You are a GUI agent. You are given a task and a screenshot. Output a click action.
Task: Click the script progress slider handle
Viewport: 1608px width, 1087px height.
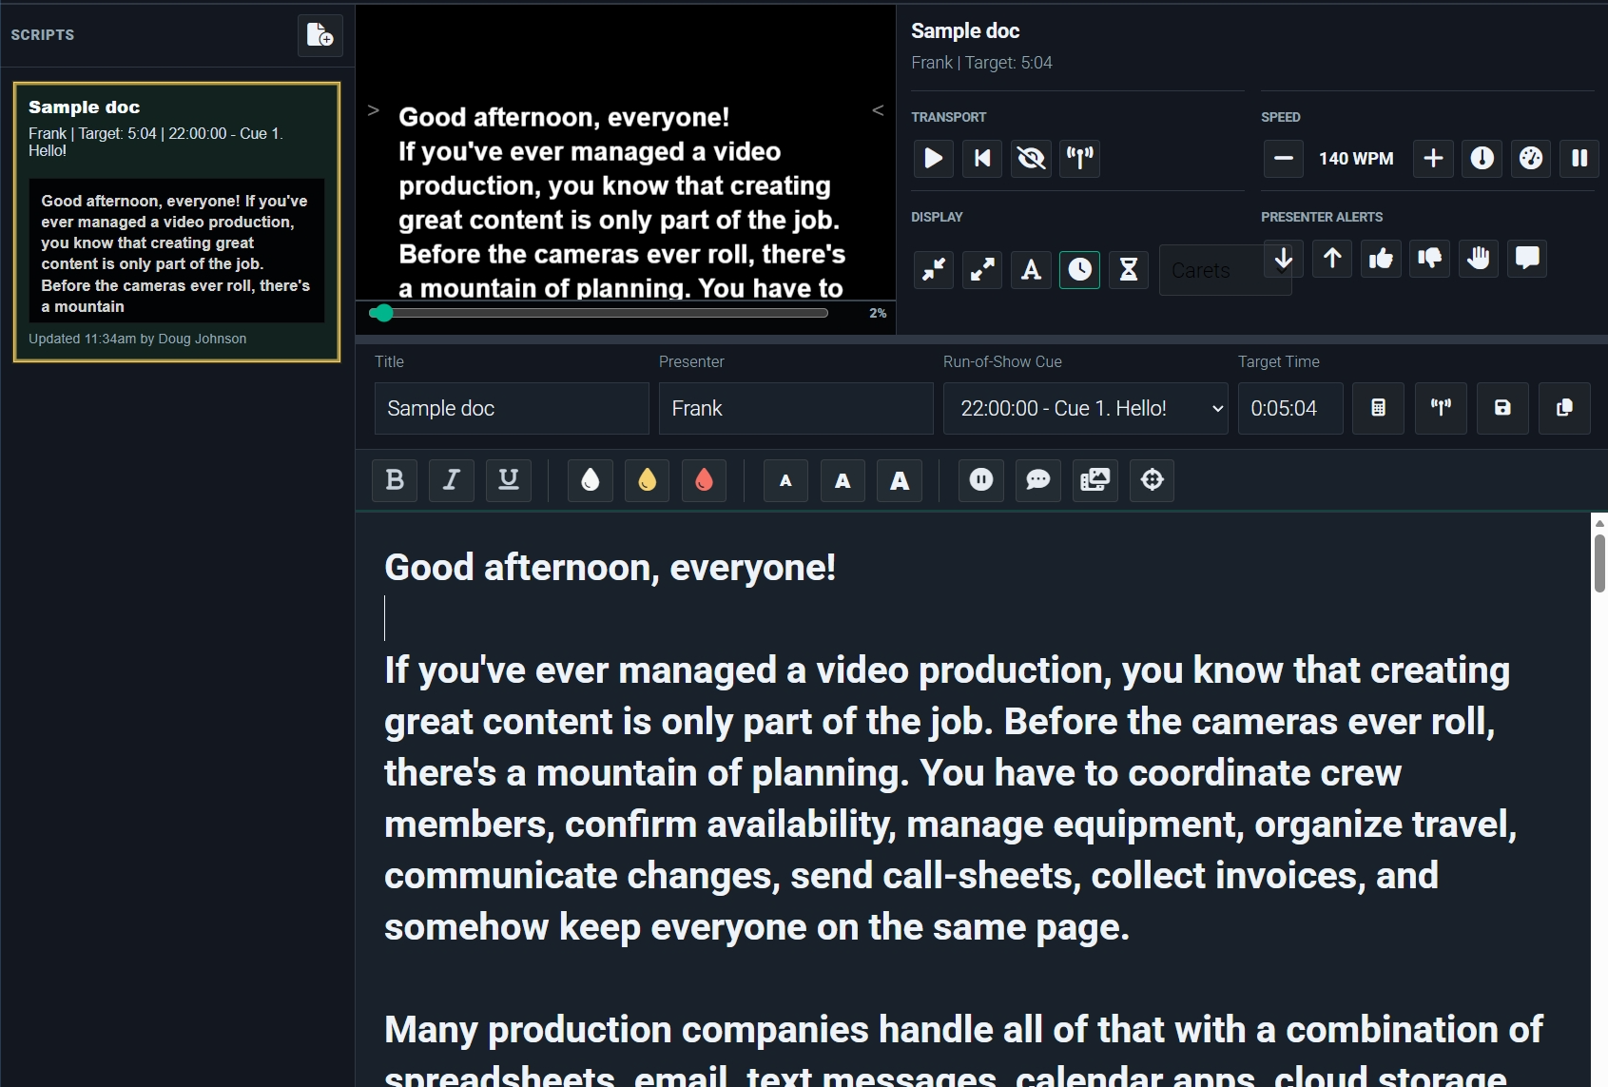tap(382, 313)
